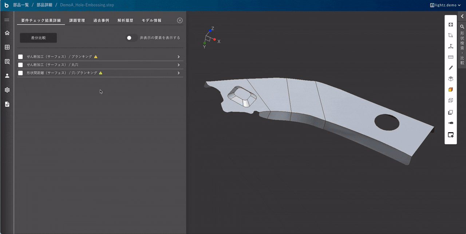Switch to orange shaded solid display
466x234 pixels.
click(x=451, y=90)
